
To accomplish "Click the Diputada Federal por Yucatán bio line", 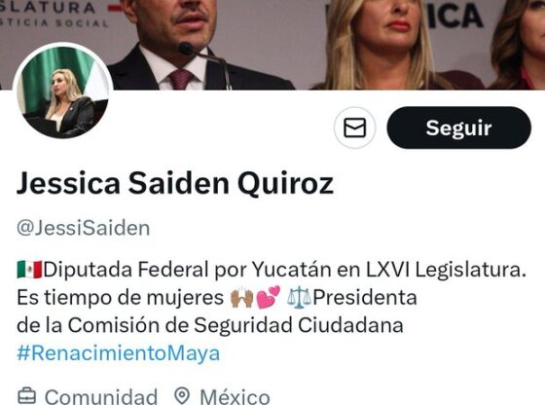I will [272, 270].
